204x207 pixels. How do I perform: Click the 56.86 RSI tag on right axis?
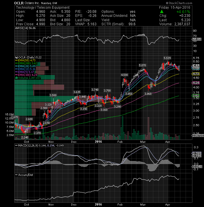point(197,39)
